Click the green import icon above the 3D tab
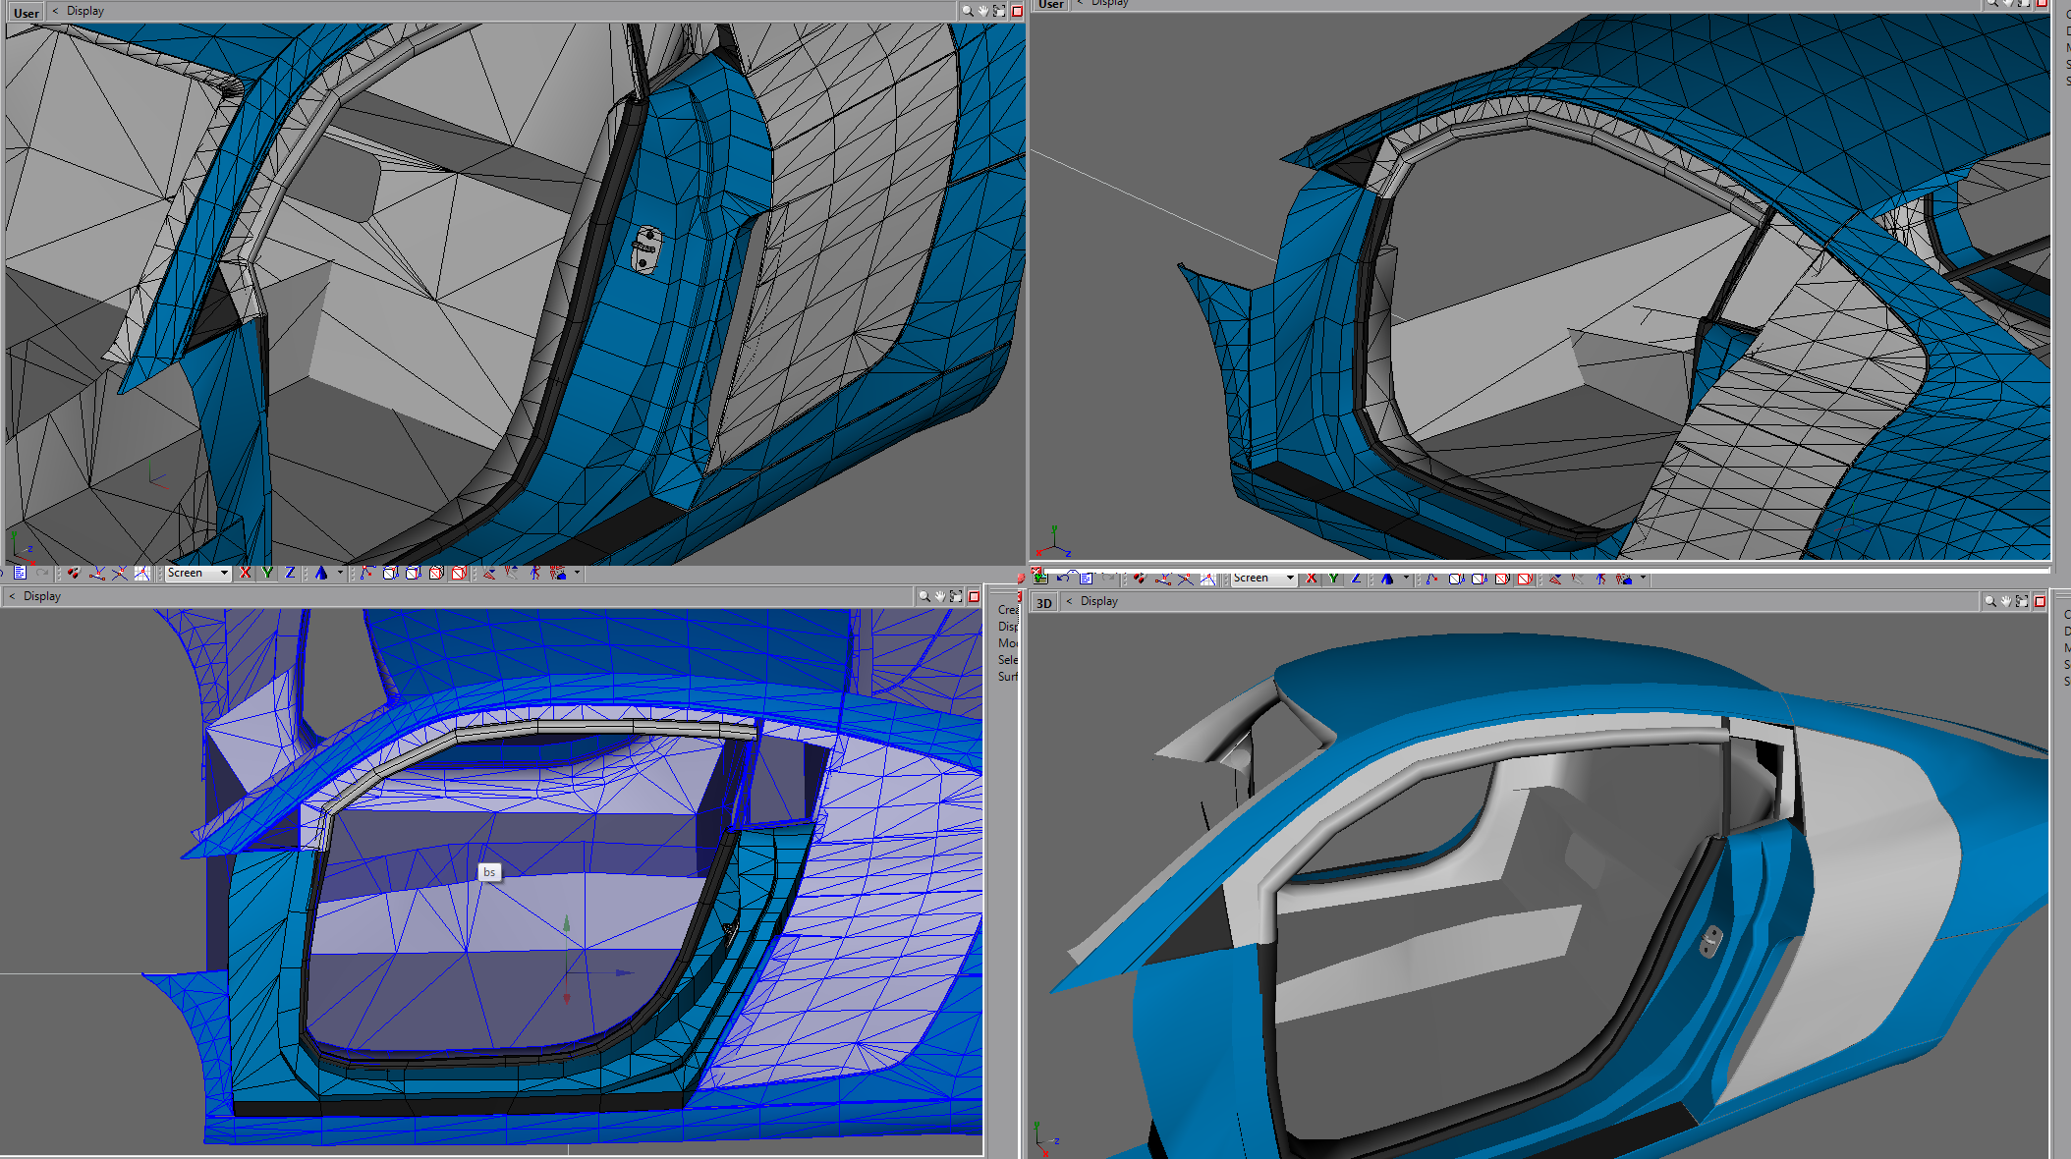 [1039, 579]
